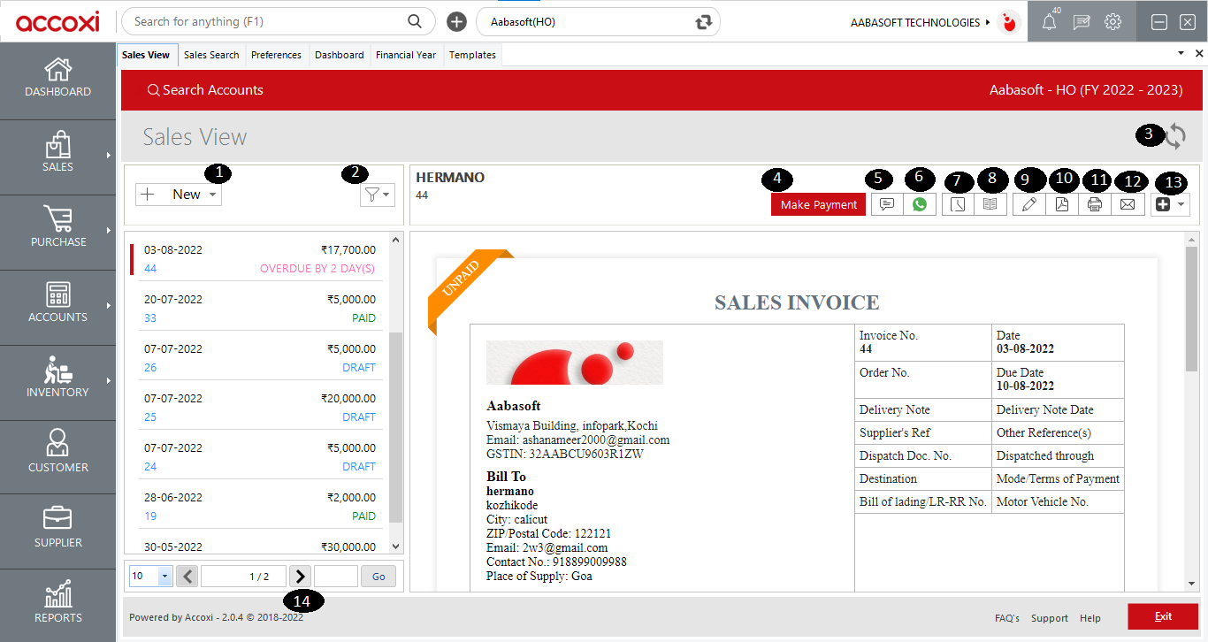
Task: Click the Make Payment button
Action: click(819, 204)
